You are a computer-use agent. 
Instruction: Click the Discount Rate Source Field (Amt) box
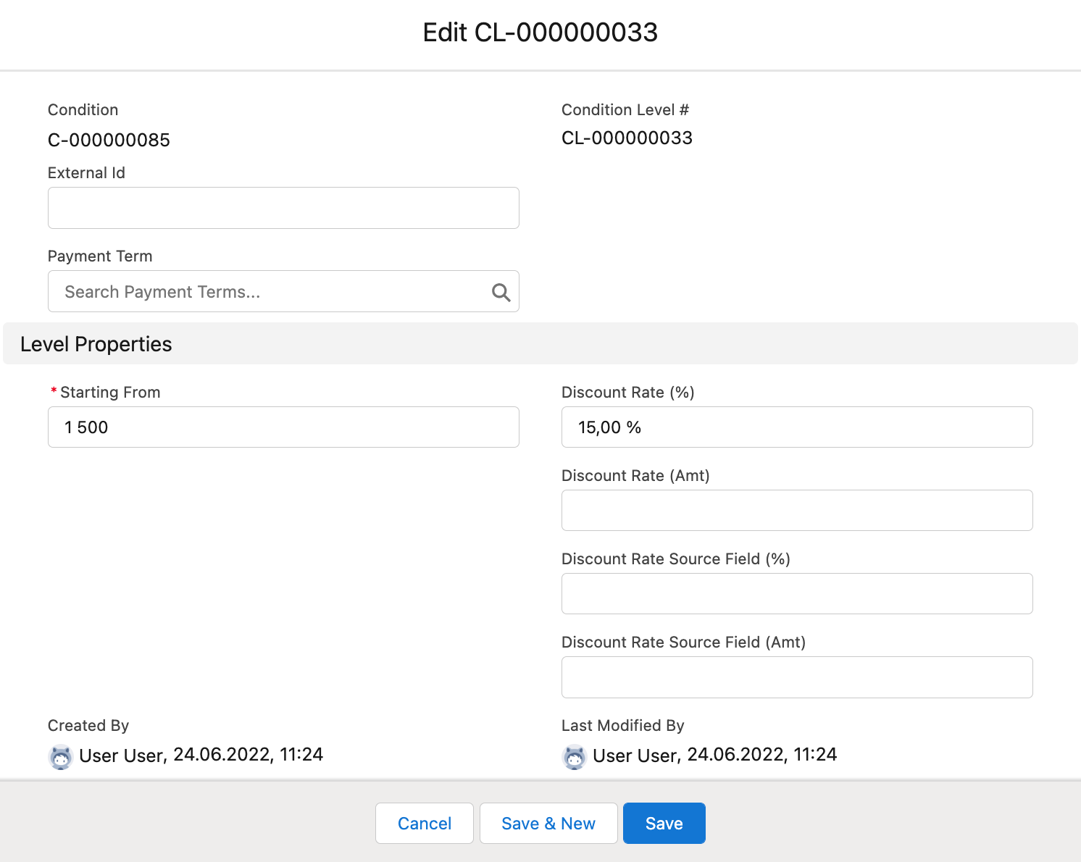pyautogui.click(x=797, y=677)
